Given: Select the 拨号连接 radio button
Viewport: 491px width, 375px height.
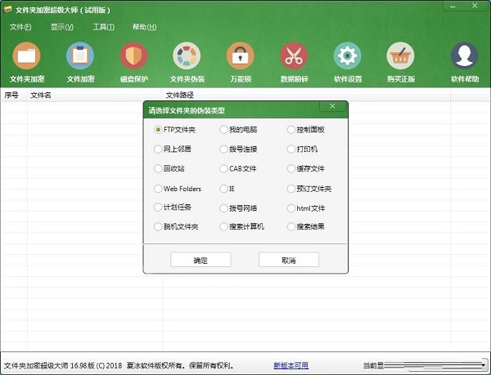Looking at the screenshot, I should [x=223, y=149].
